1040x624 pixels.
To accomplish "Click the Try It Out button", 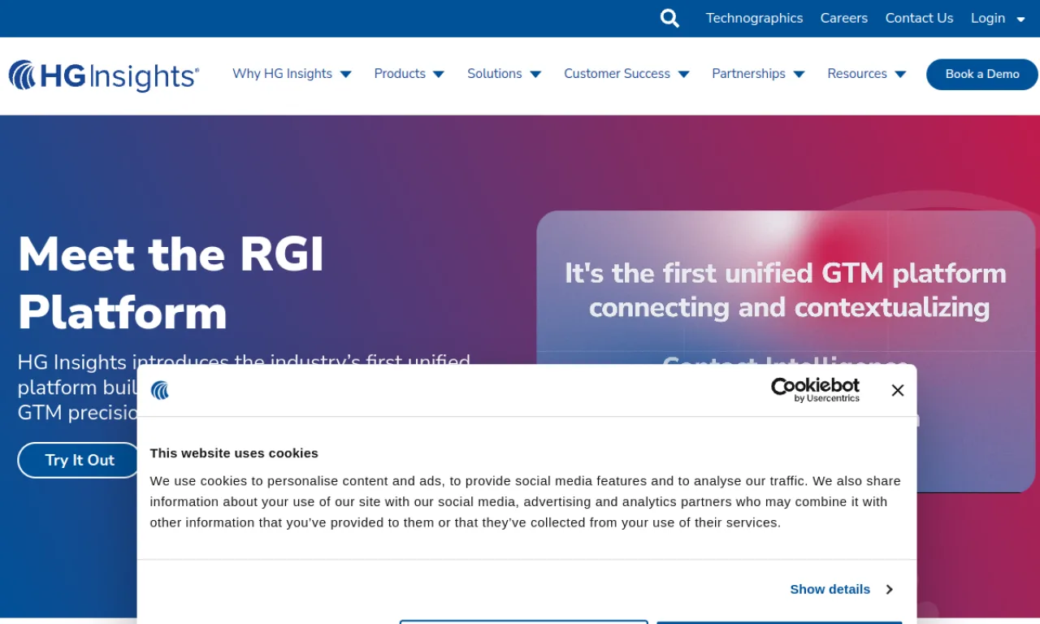I will (x=80, y=460).
